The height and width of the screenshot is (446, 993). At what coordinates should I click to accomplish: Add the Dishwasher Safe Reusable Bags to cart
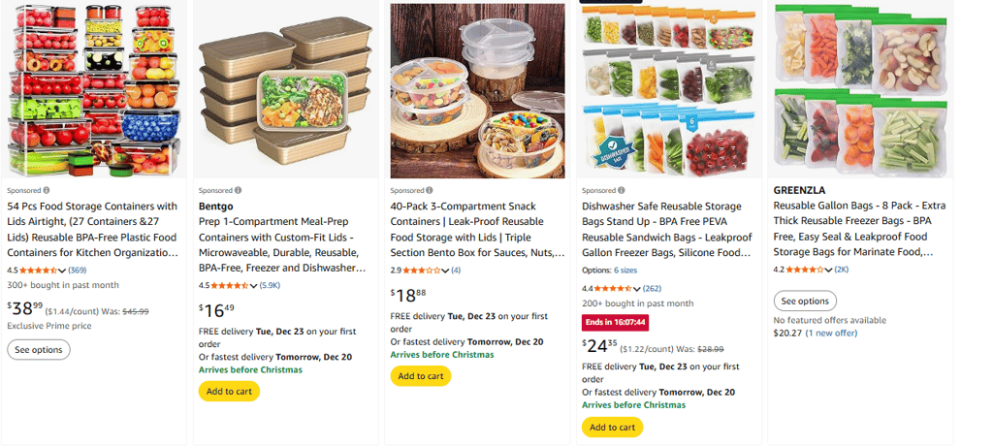click(612, 427)
